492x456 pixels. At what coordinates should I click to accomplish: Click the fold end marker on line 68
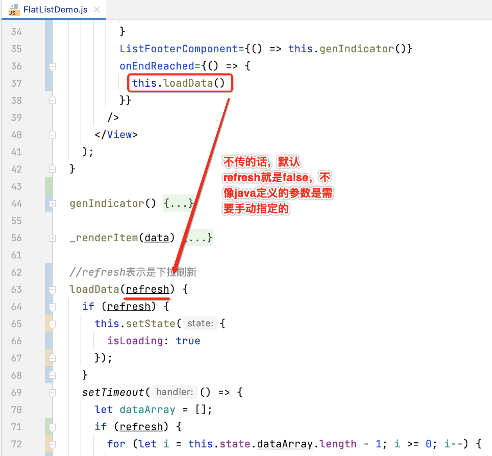point(52,375)
